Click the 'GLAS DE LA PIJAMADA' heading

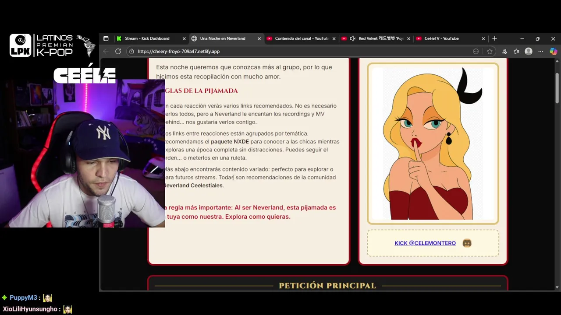tap(201, 91)
